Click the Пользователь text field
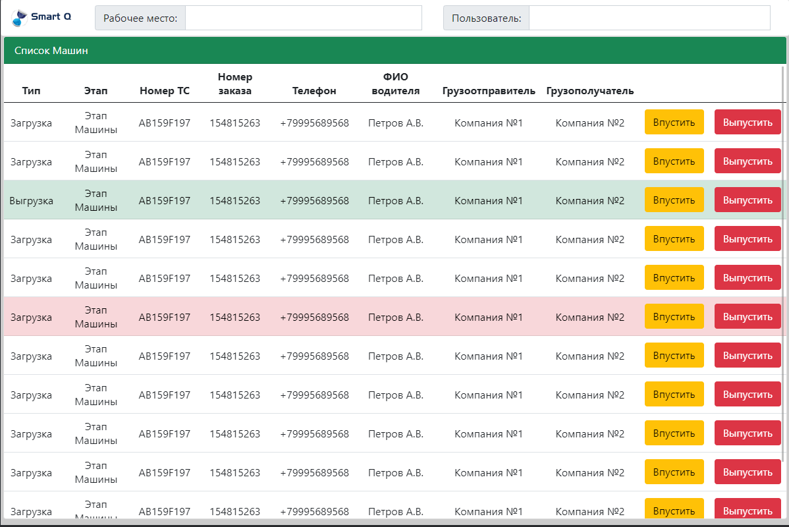Screen dimensions: 789x527 tap(649, 18)
